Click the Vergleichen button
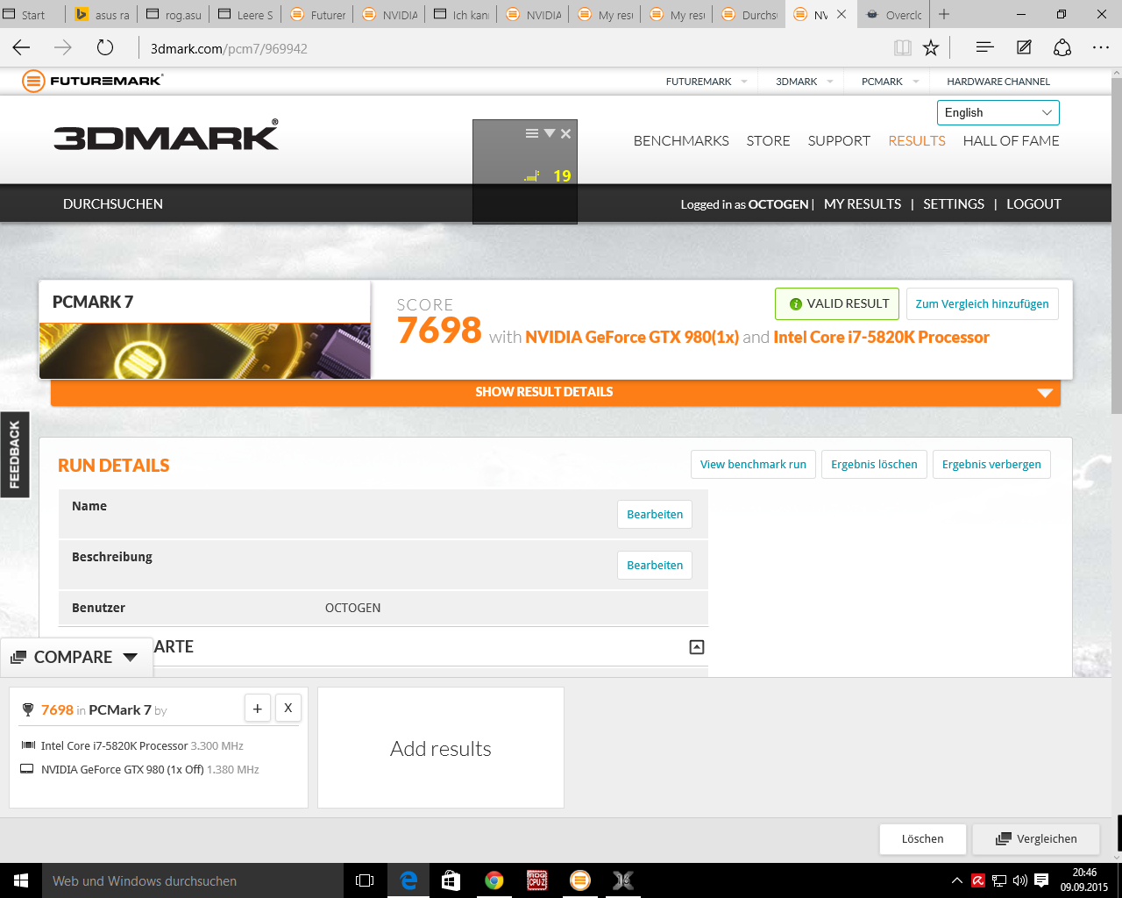 pyautogui.click(x=1036, y=838)
